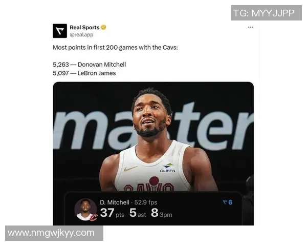Select the D. Mitchell player name
307x246 pixels.
[115, 202]
